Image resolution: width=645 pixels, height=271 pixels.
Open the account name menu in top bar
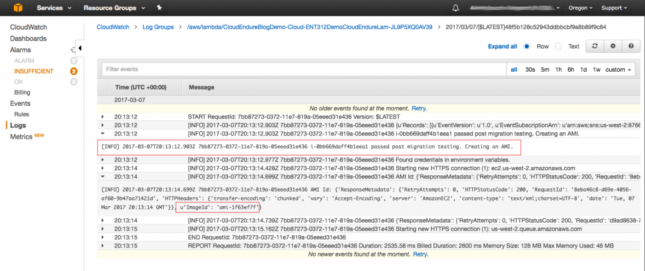pos(515,8)
